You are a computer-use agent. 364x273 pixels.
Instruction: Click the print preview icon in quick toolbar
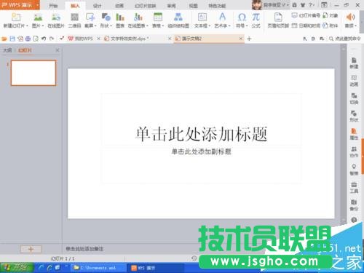point(36,39)
